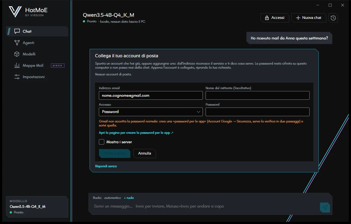Expand the Accesso Password dropdown
Image resolution: width=351 pixels, height=224 pixels.
[x=151, y=112]
